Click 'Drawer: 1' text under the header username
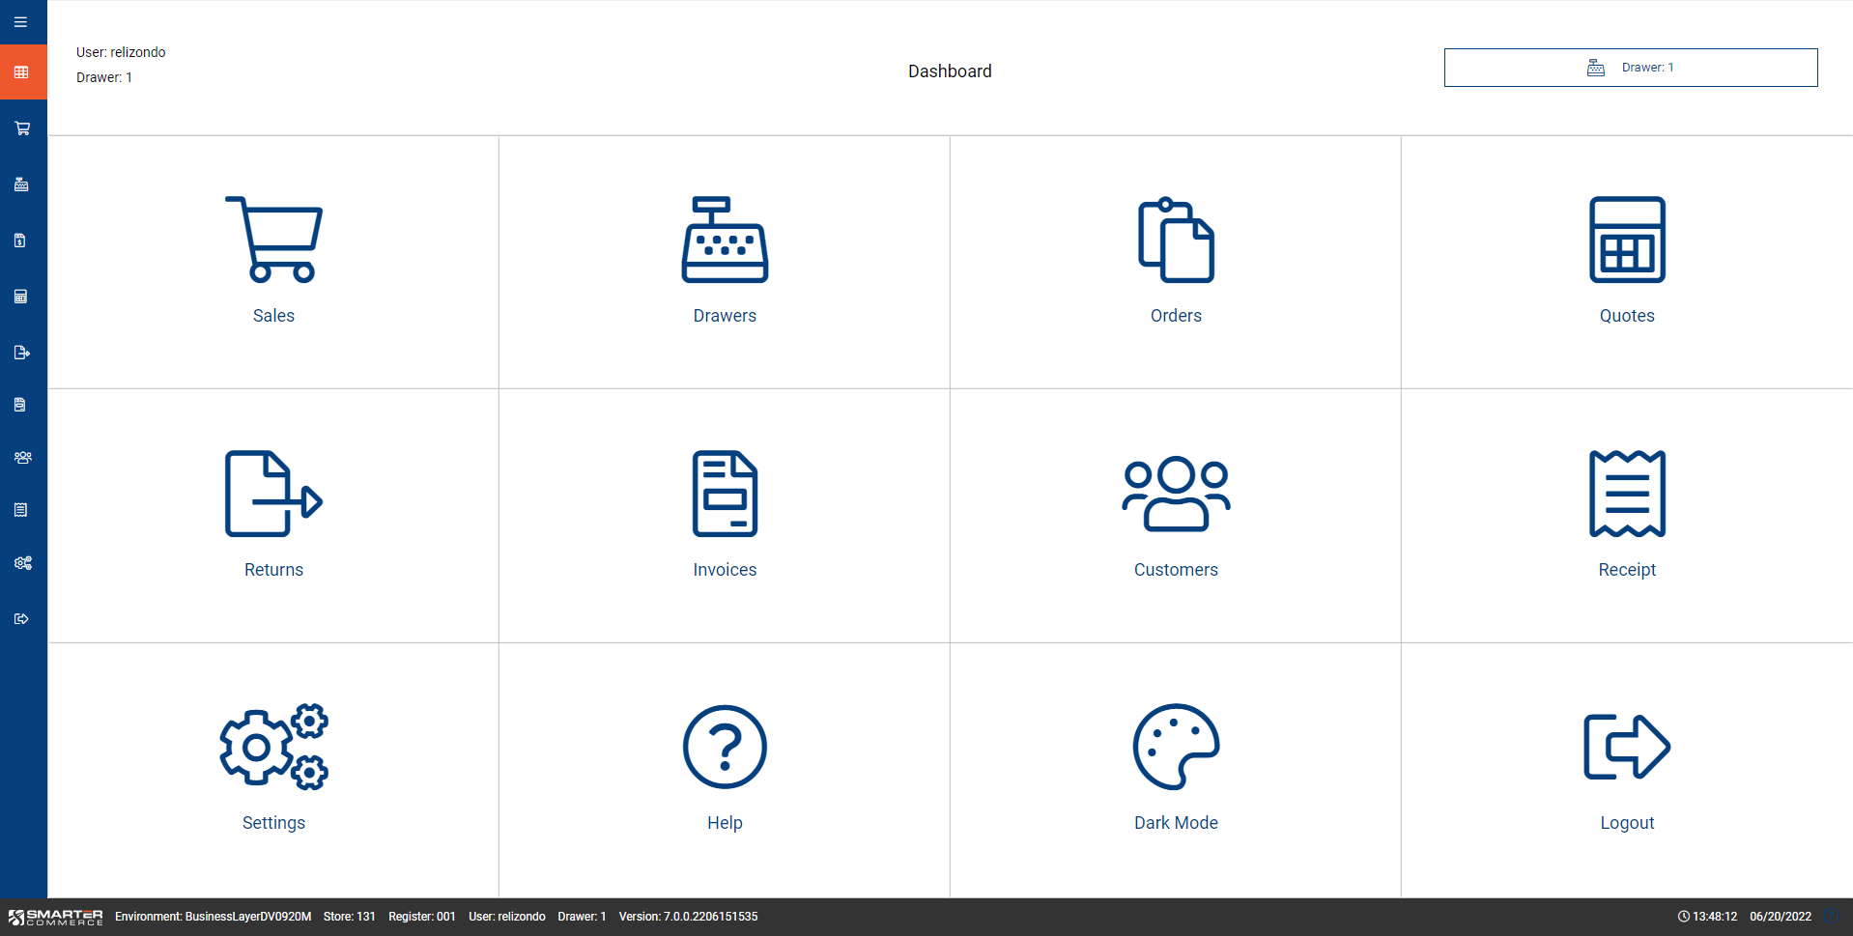This screenshot has height=936, width=1853. click(104, 77)
